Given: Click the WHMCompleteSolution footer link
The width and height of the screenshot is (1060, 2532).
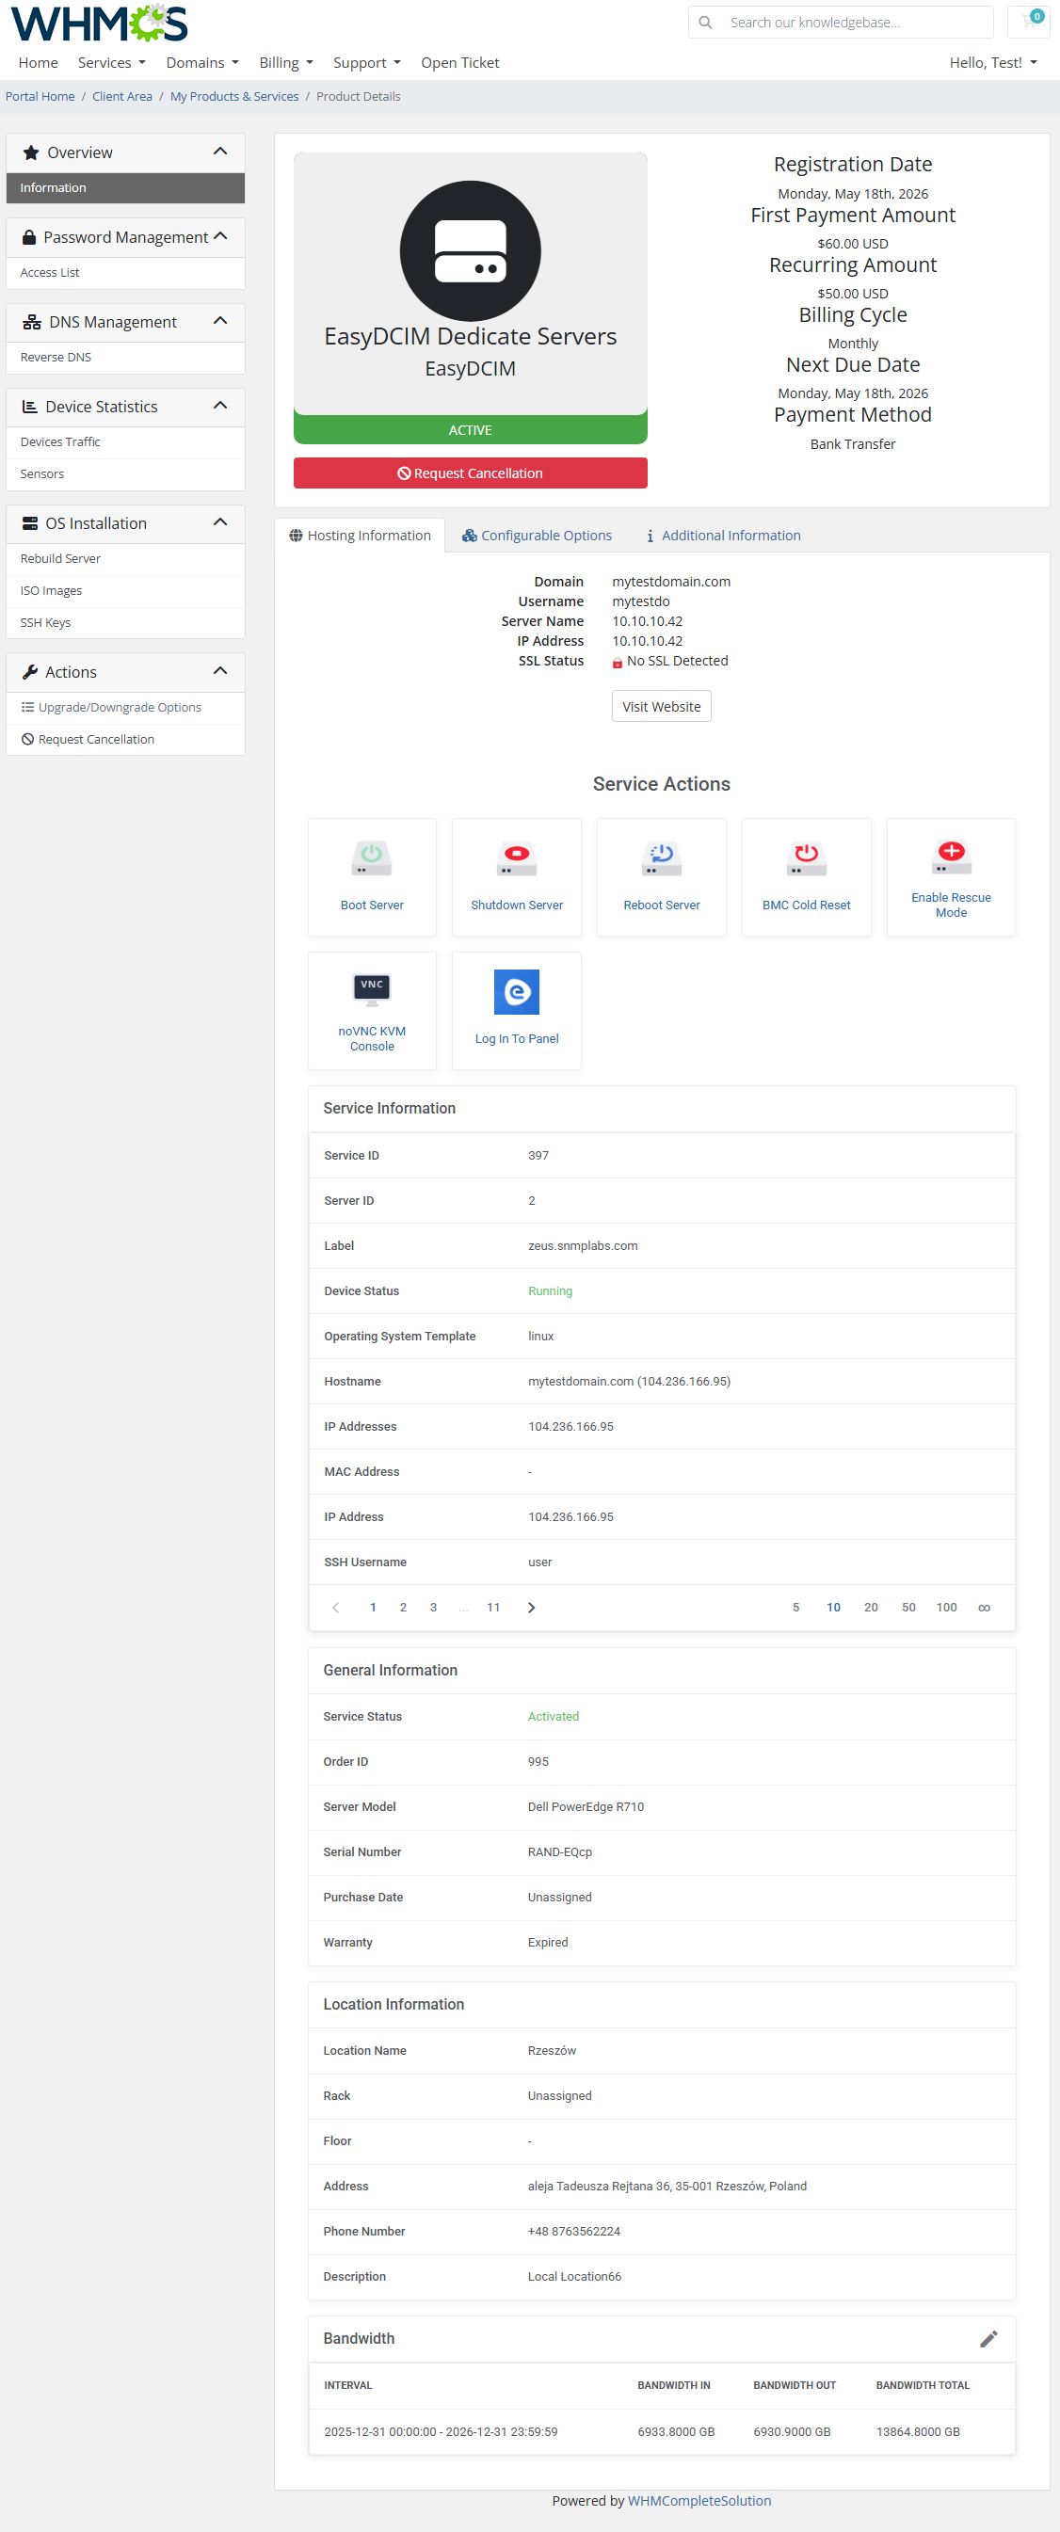Looking at the screenshot, I should pos(699,2501).
